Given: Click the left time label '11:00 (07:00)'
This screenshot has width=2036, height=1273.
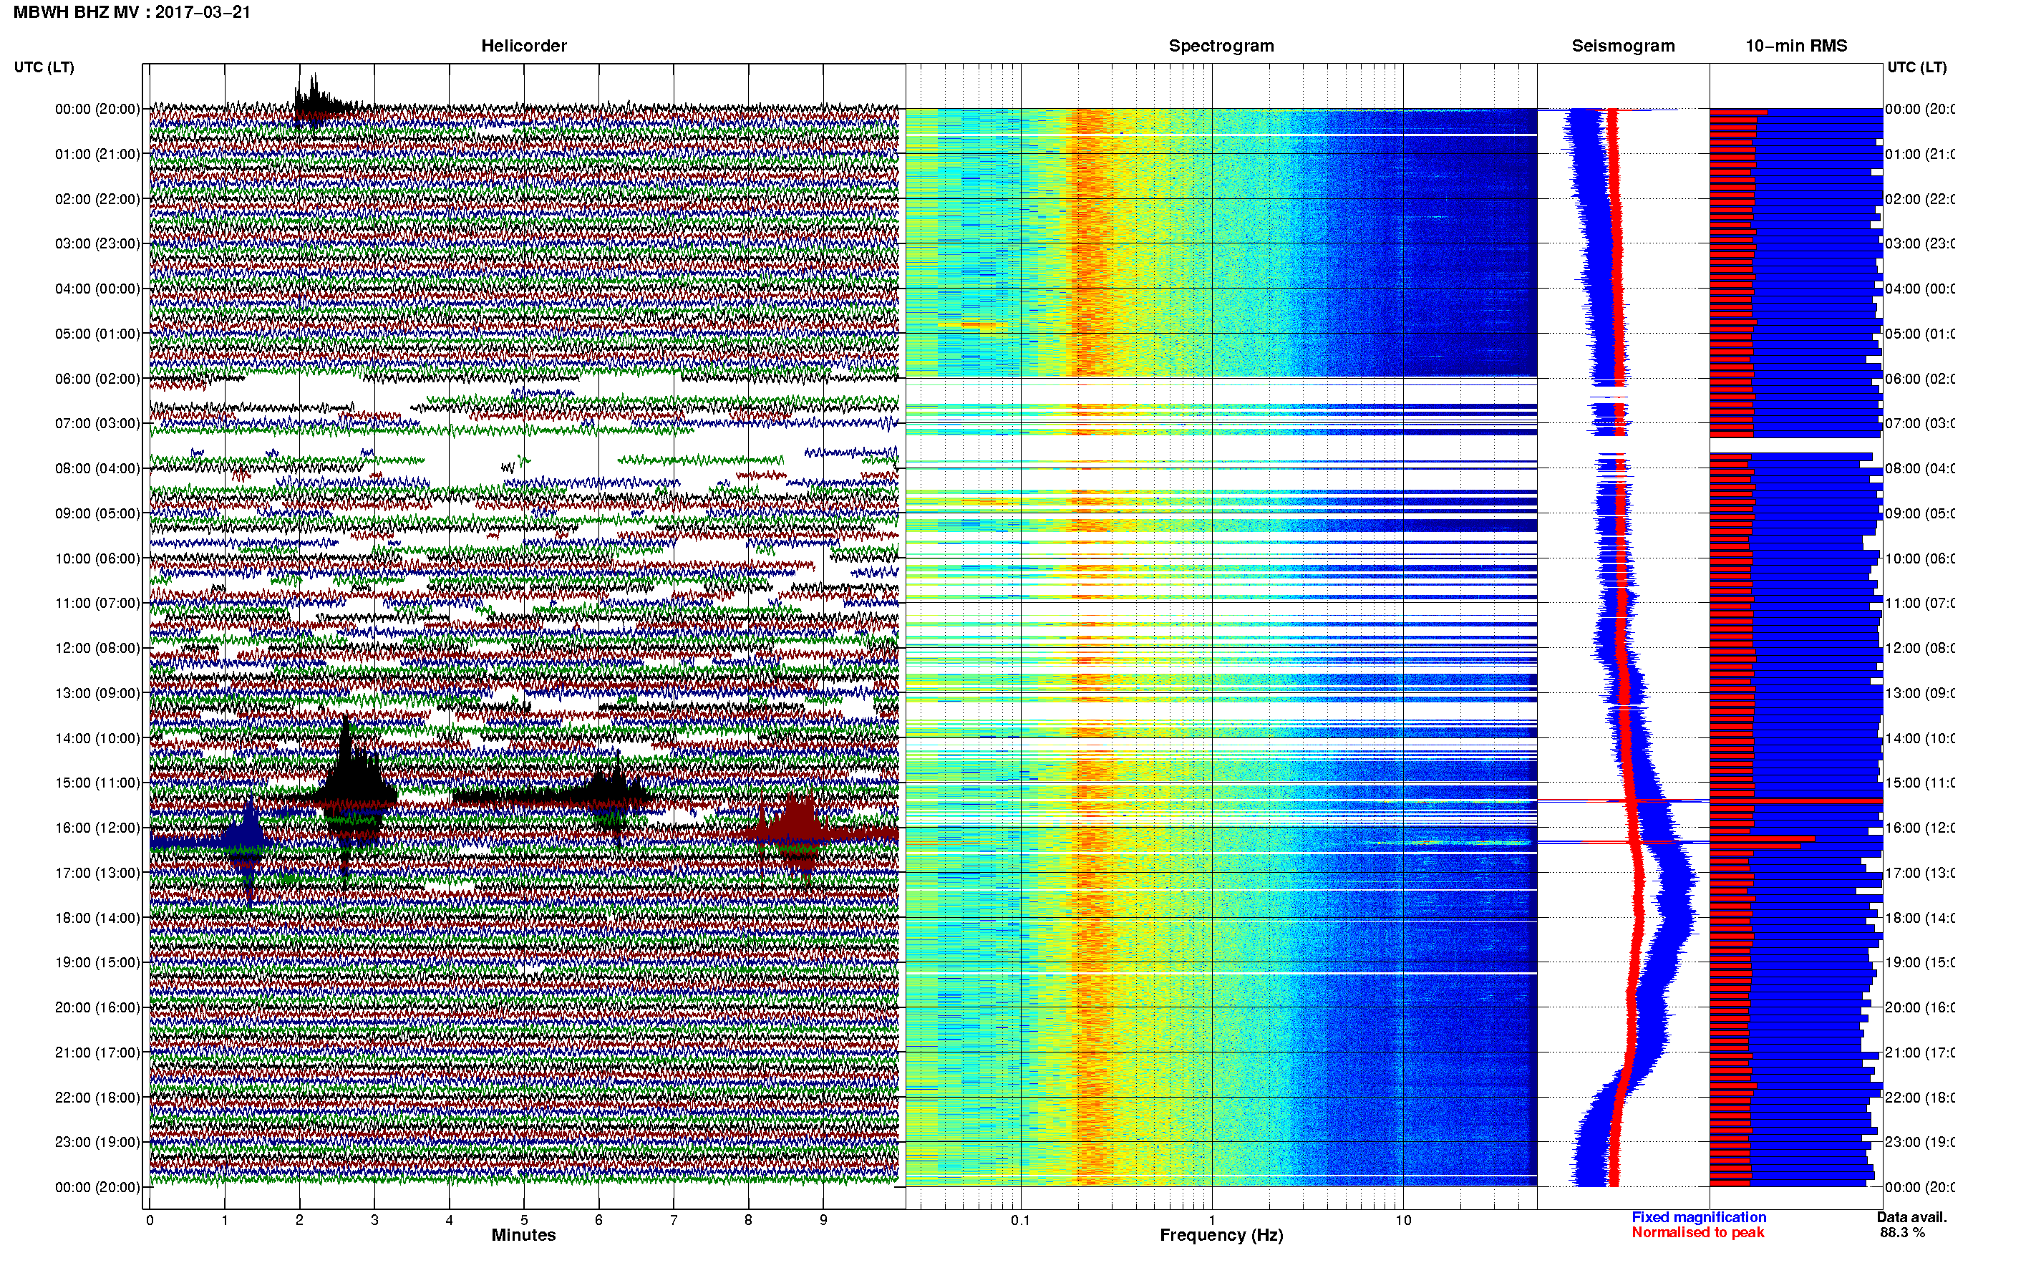Looking at the screenshot, I should coord(97,603).
